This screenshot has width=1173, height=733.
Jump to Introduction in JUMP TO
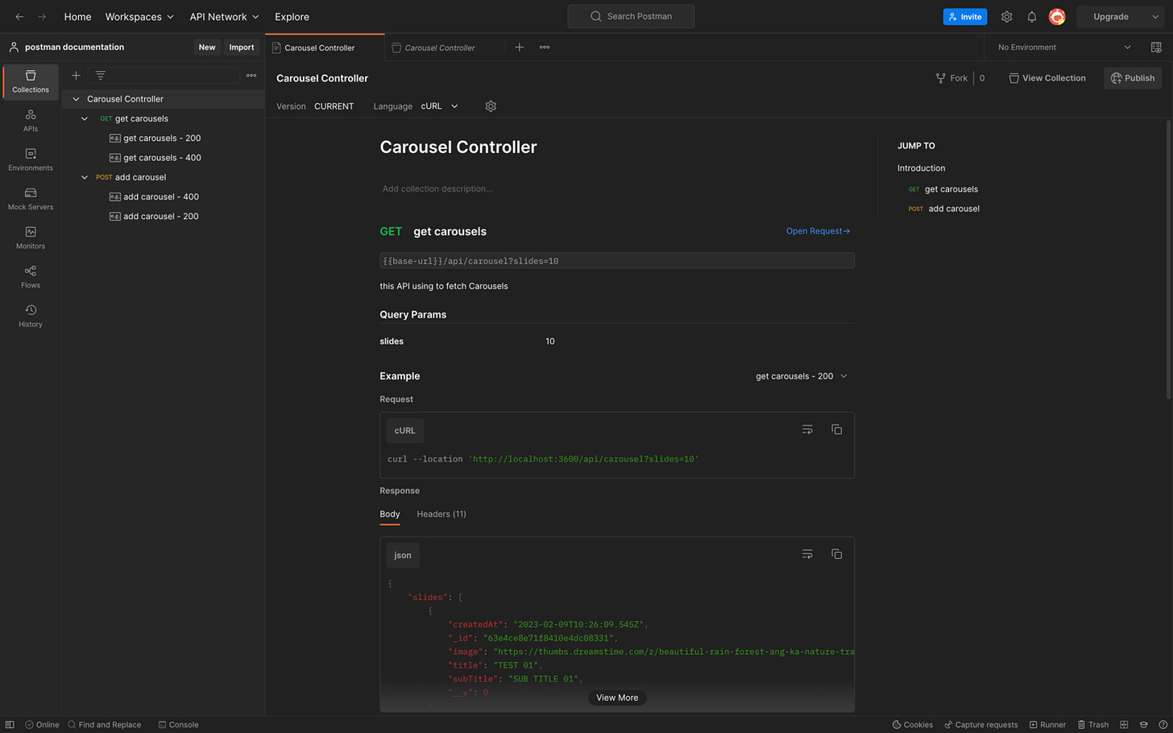pos(921,168)
